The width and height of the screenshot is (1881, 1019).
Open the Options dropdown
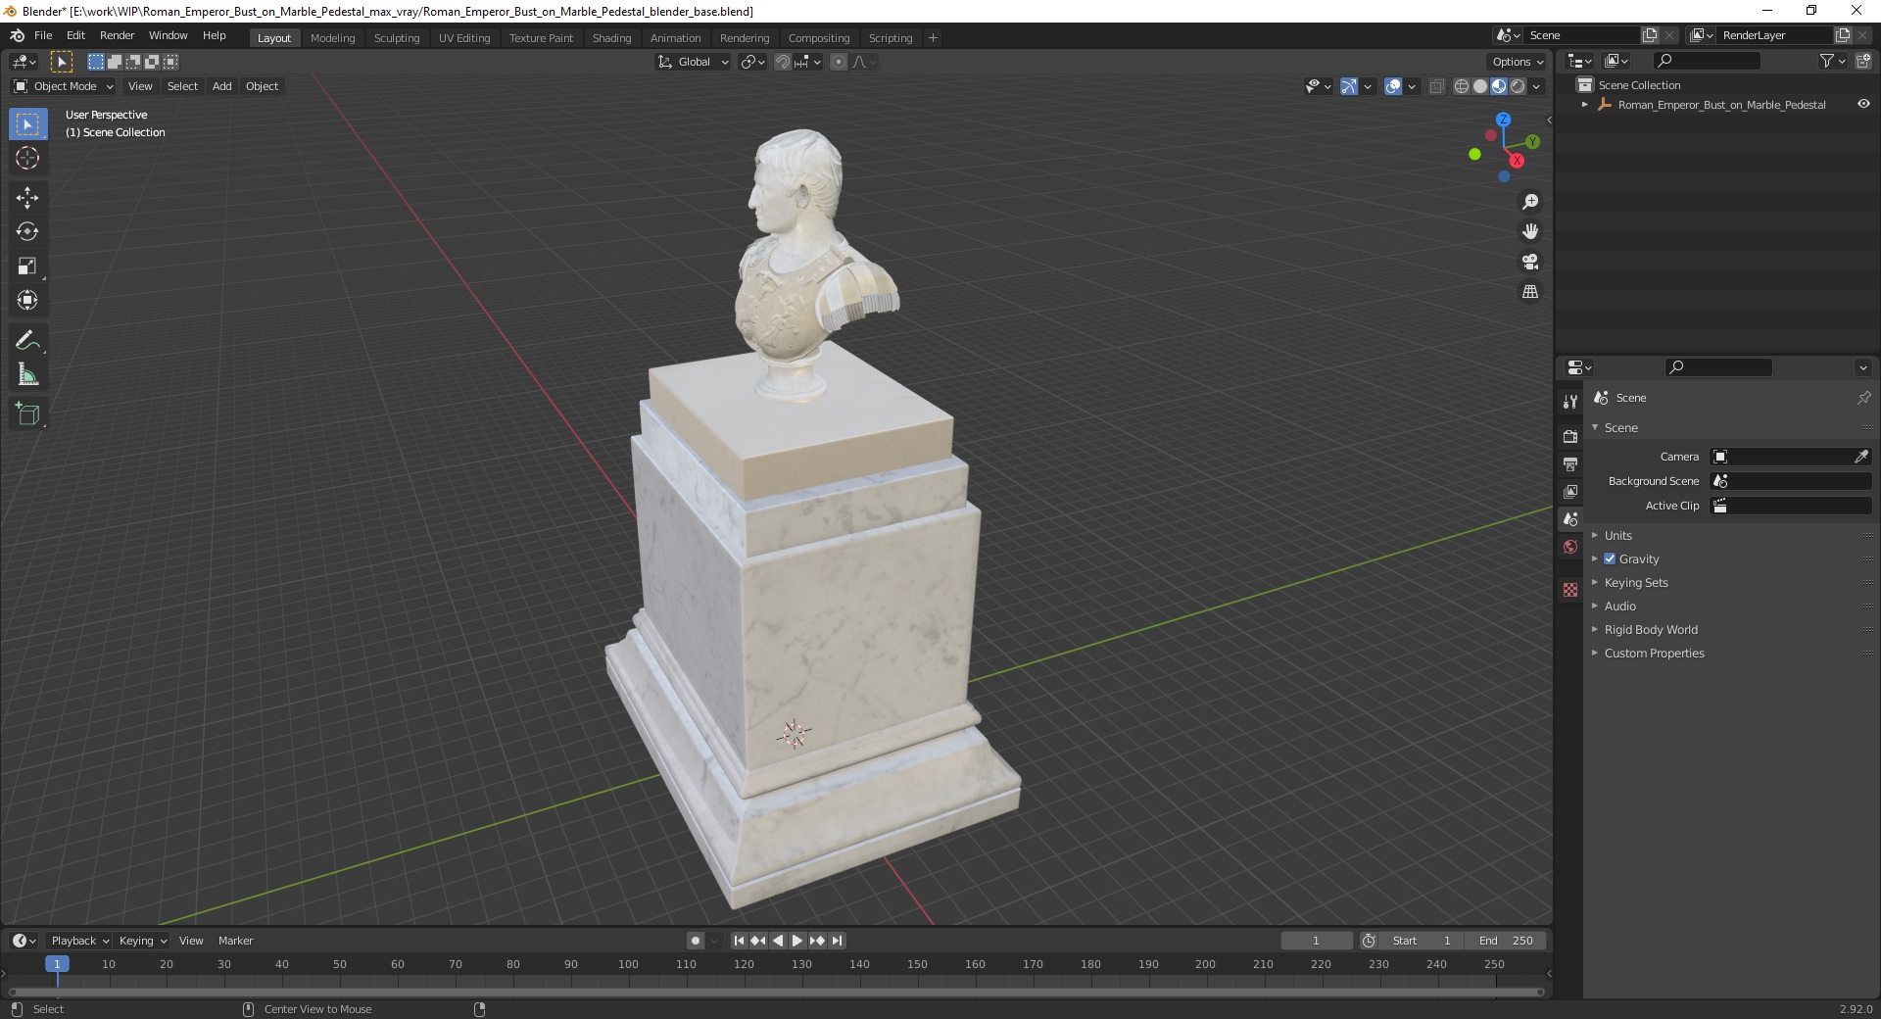point(1518,62)
